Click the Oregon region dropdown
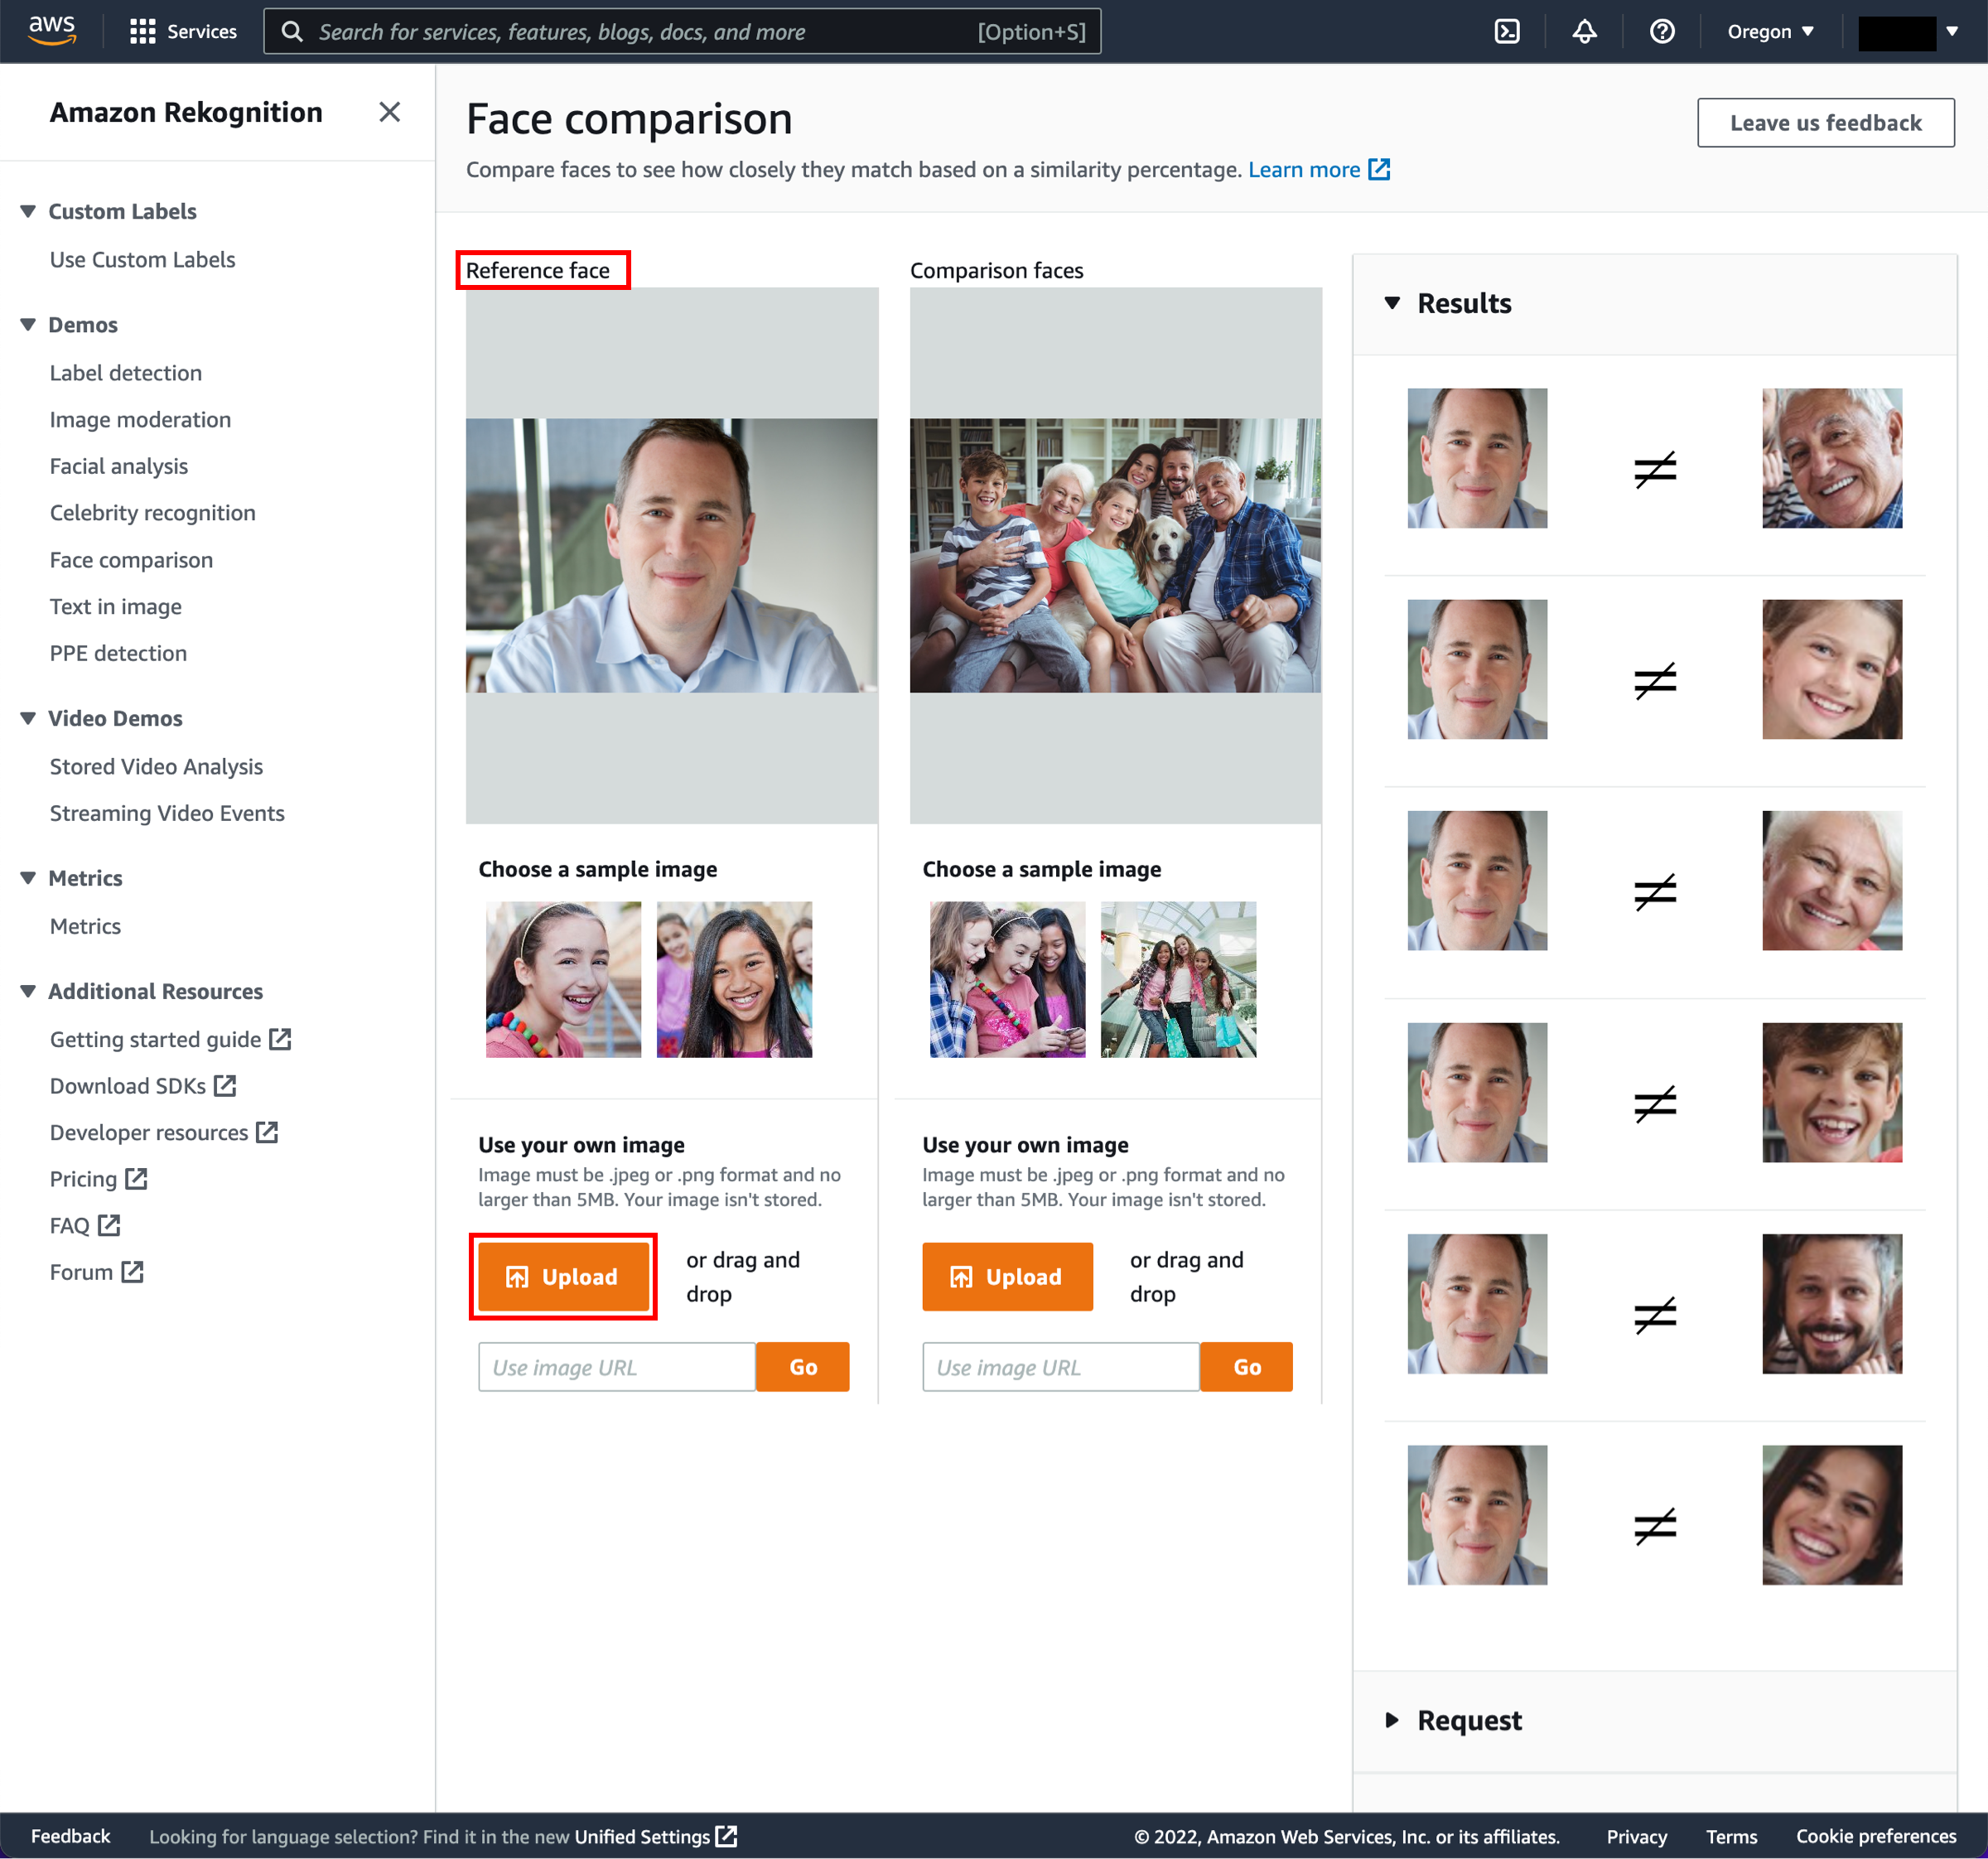Screen dimensions: 1988x1859 pos(1766,30)
